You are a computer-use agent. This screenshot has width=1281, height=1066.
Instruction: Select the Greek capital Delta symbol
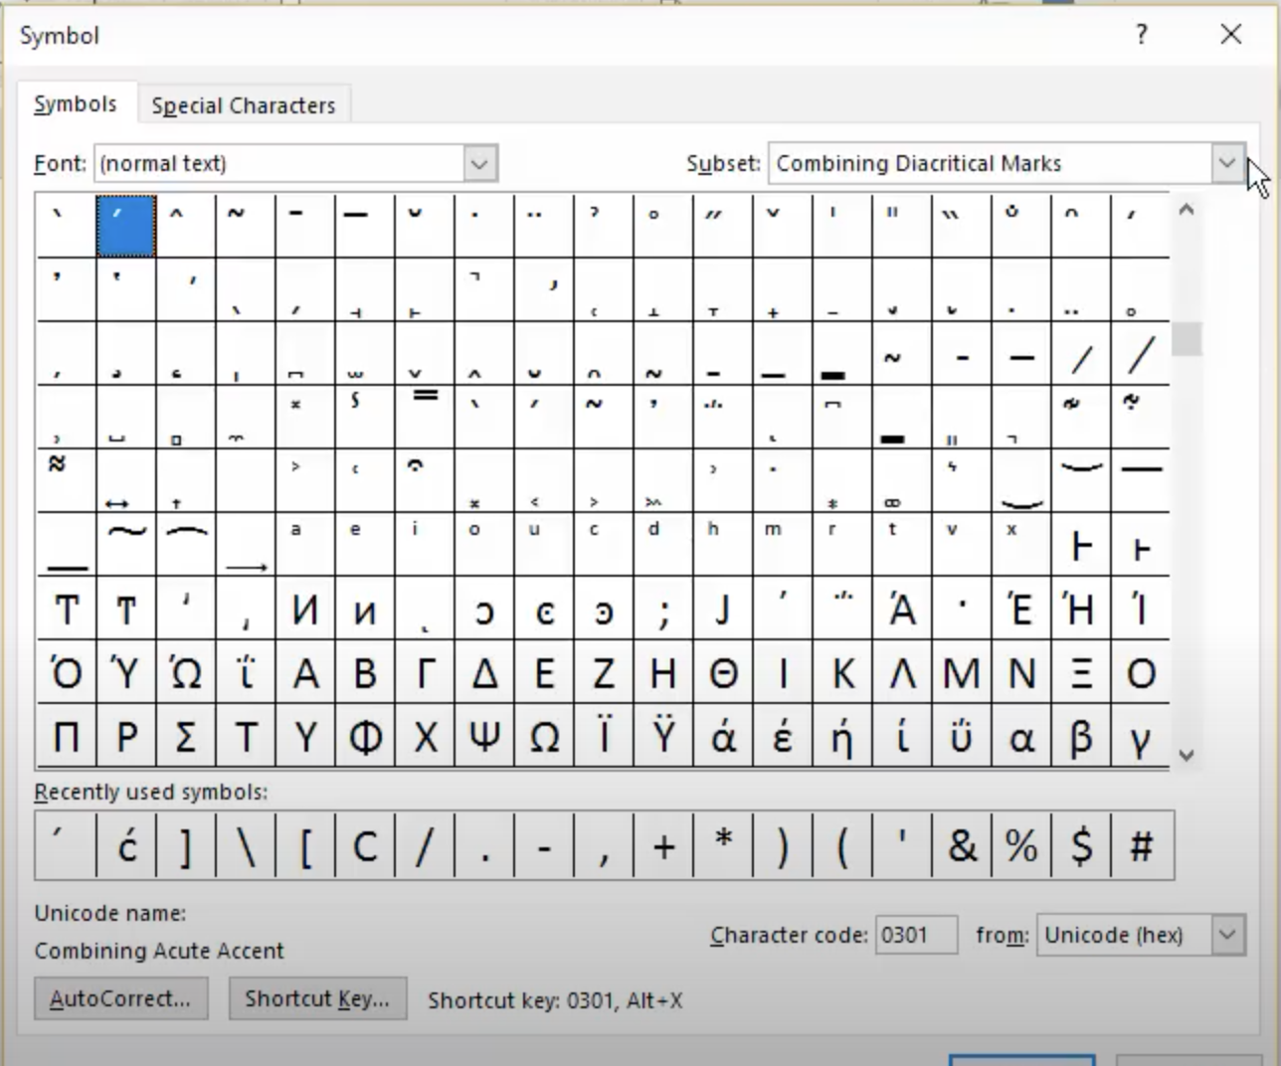click(483, 672)
